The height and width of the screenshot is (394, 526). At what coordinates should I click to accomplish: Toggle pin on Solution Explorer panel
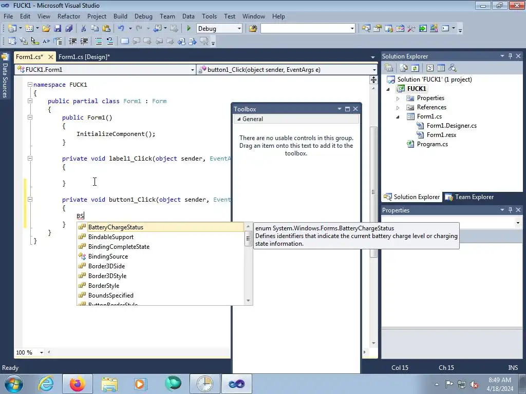point(510,56)
